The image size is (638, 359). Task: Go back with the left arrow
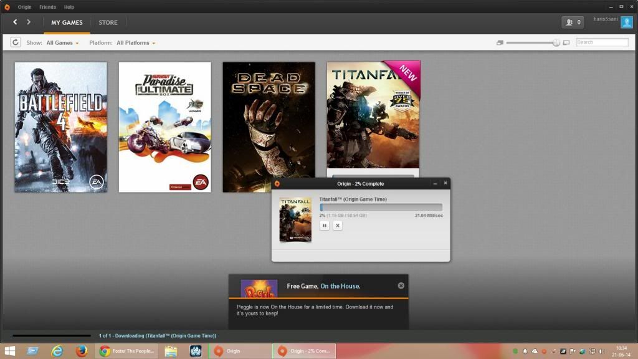coord(15,22)
